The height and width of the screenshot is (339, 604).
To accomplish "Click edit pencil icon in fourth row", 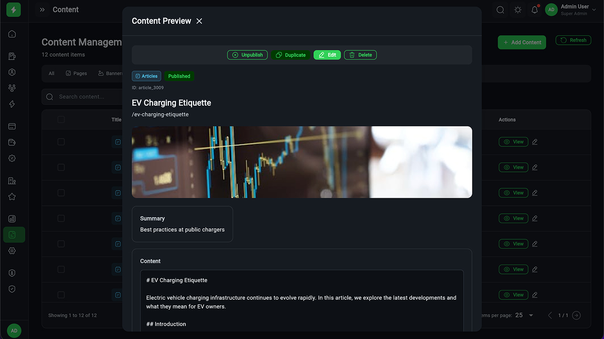I will coord(535,218).
